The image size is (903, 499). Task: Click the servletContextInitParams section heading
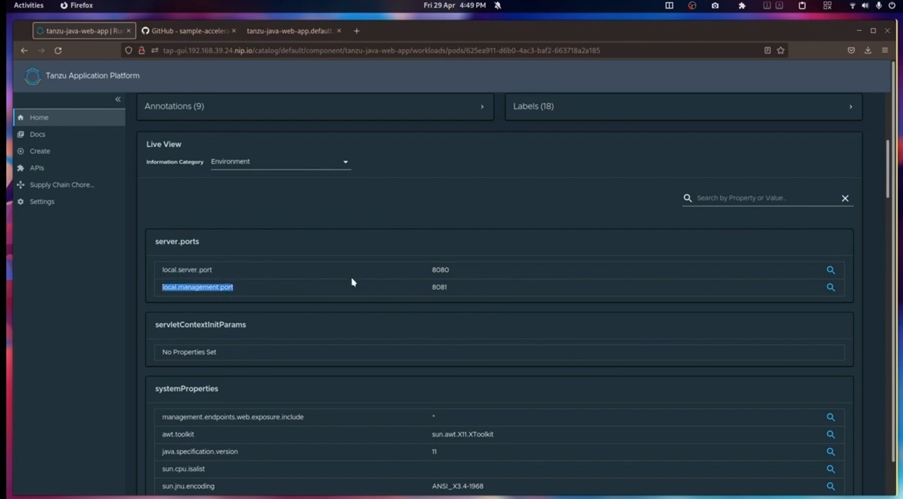[x=201, y=325]
